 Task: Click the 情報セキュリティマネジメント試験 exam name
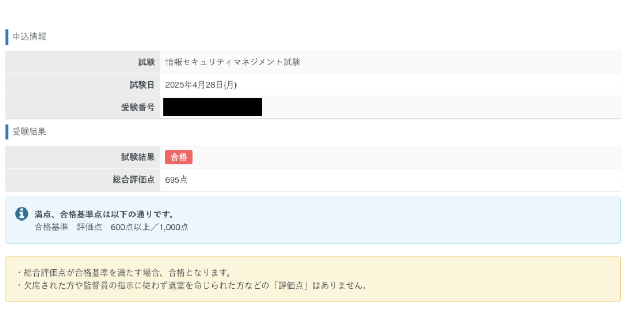pyautogui.click(x=232, y=62)
